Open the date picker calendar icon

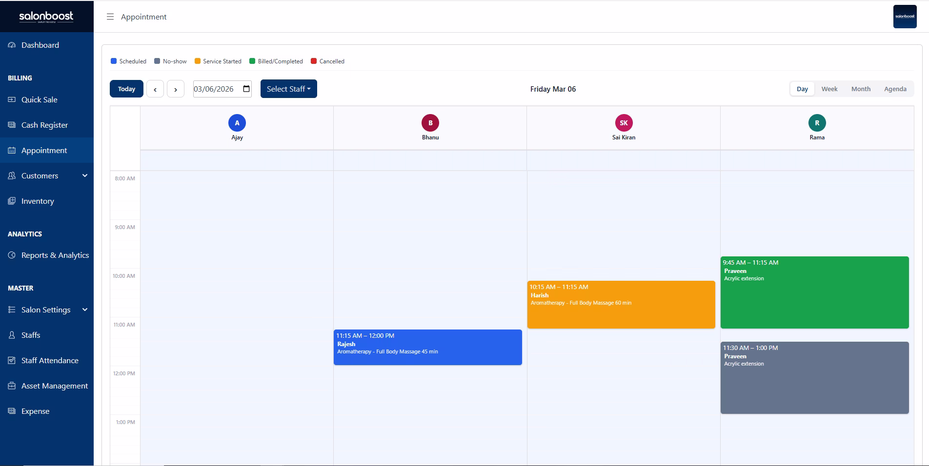[246, 89]
